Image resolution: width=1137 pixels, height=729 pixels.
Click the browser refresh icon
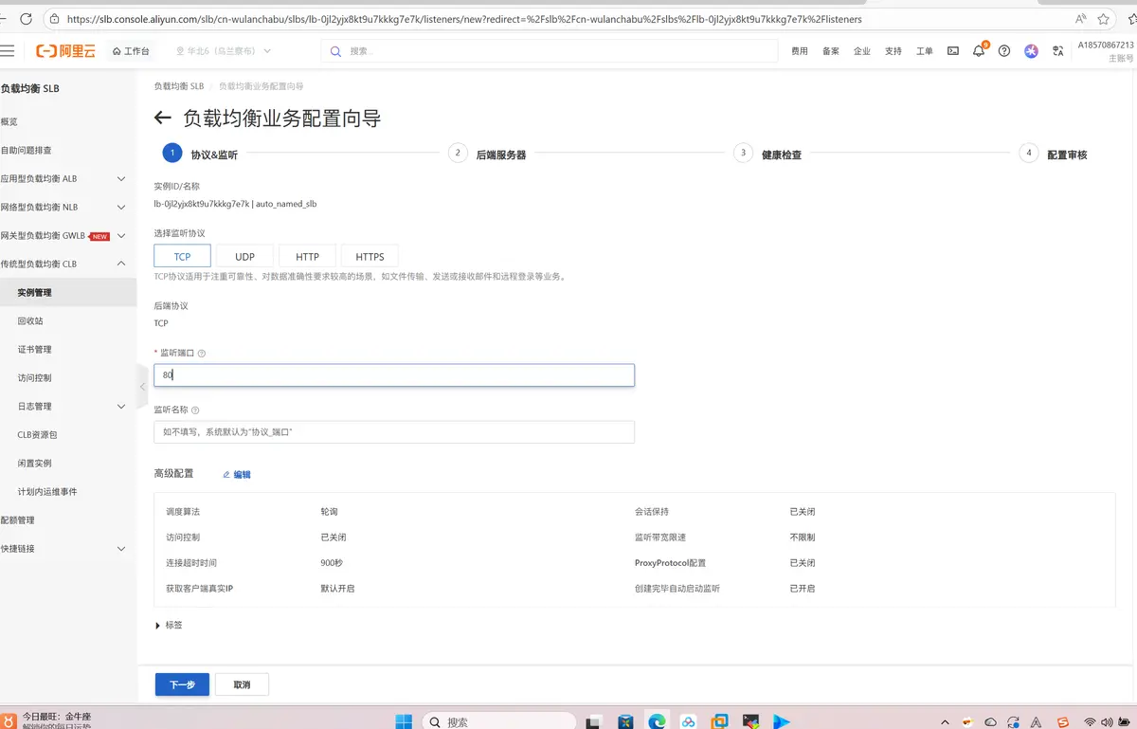(x=26, y=18)
